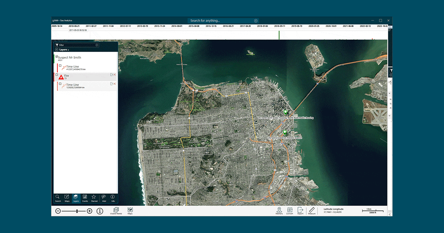Check the Time Line under Suspect Mr Smith
The width and height of the screenshot is (444, 233).
(x=60, y=66)
